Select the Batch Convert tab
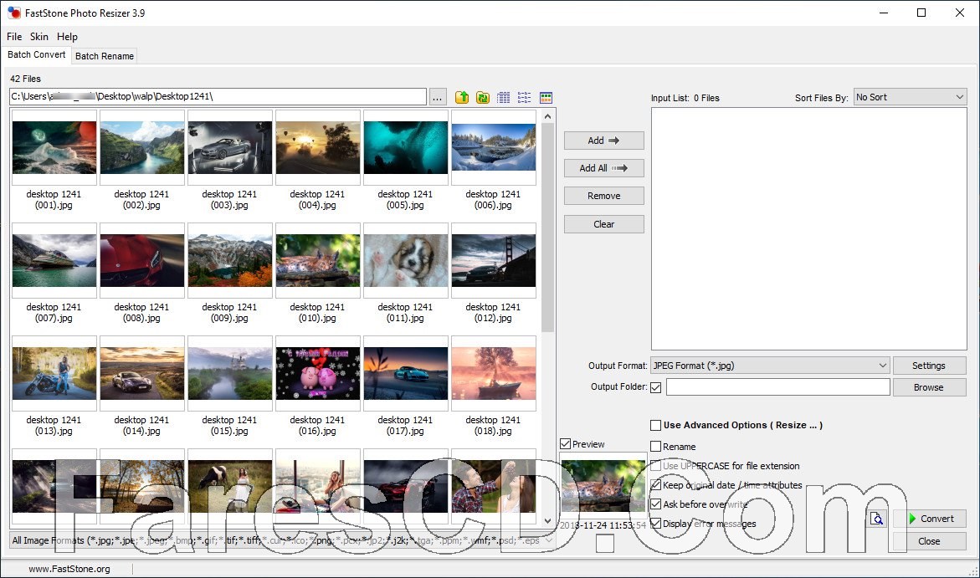Viewport: 980px width, 578px height. coord(36,55)
